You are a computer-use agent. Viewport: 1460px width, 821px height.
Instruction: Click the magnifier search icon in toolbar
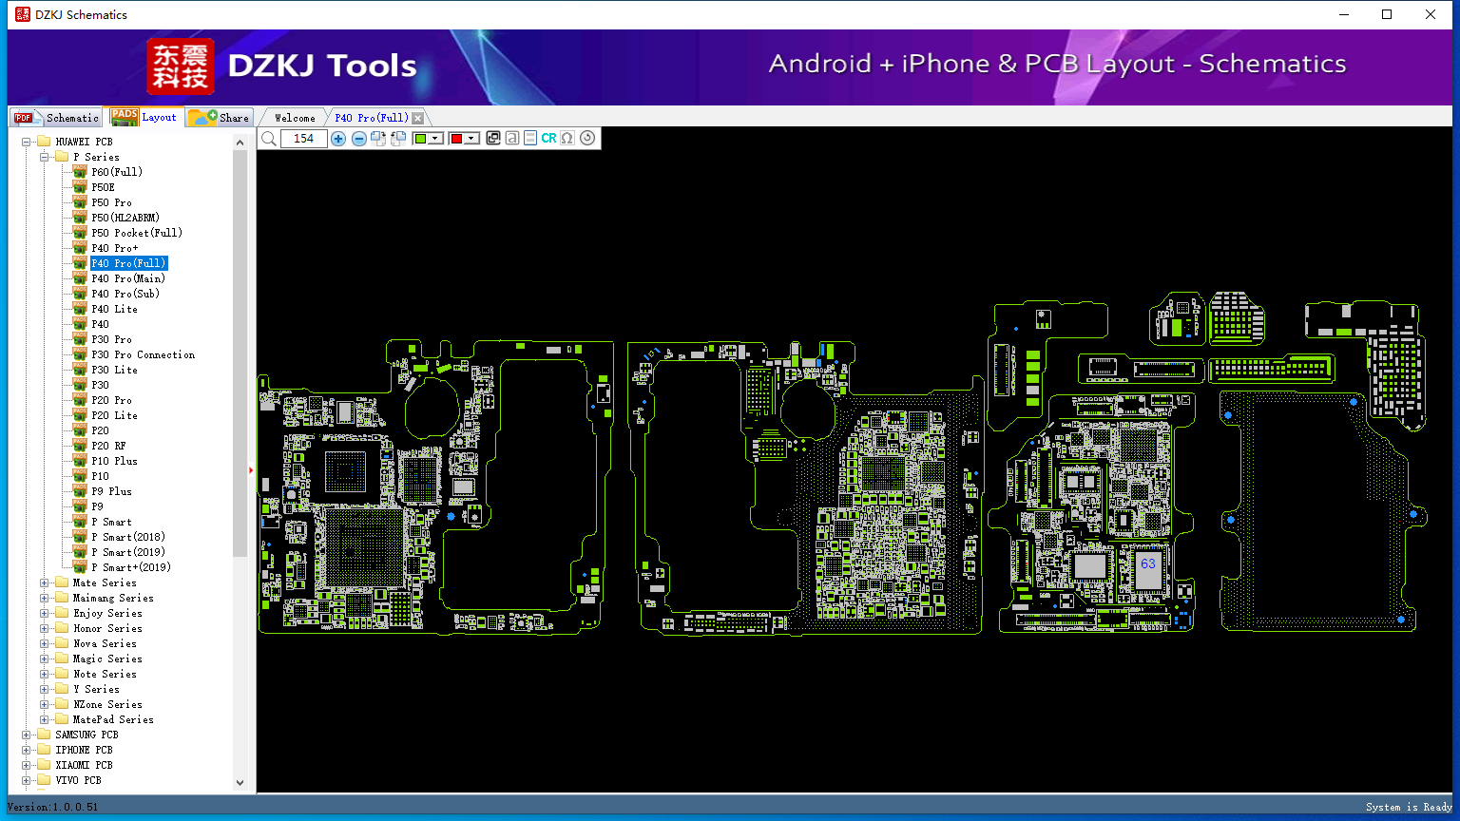pos(269,139)
